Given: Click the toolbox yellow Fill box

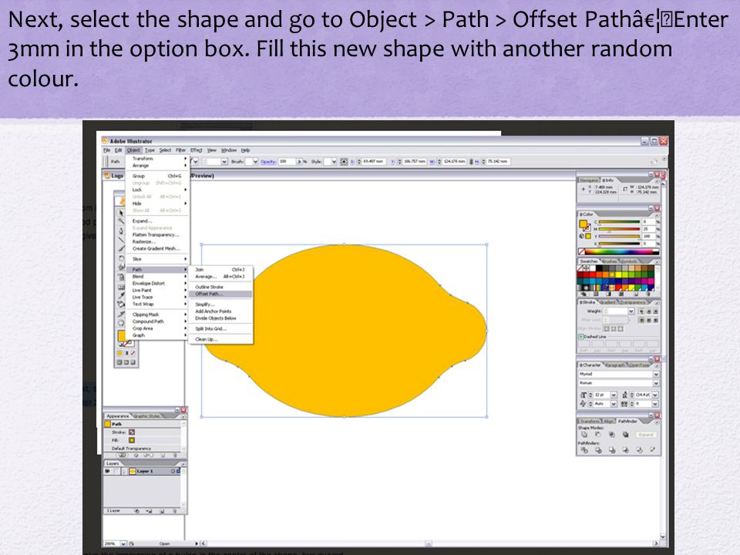Looking at the screenshot, I should (122, 335).
